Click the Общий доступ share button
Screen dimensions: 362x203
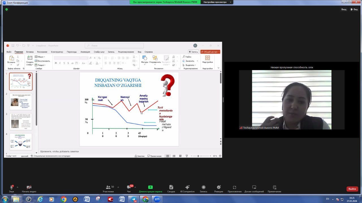[210, 52]
